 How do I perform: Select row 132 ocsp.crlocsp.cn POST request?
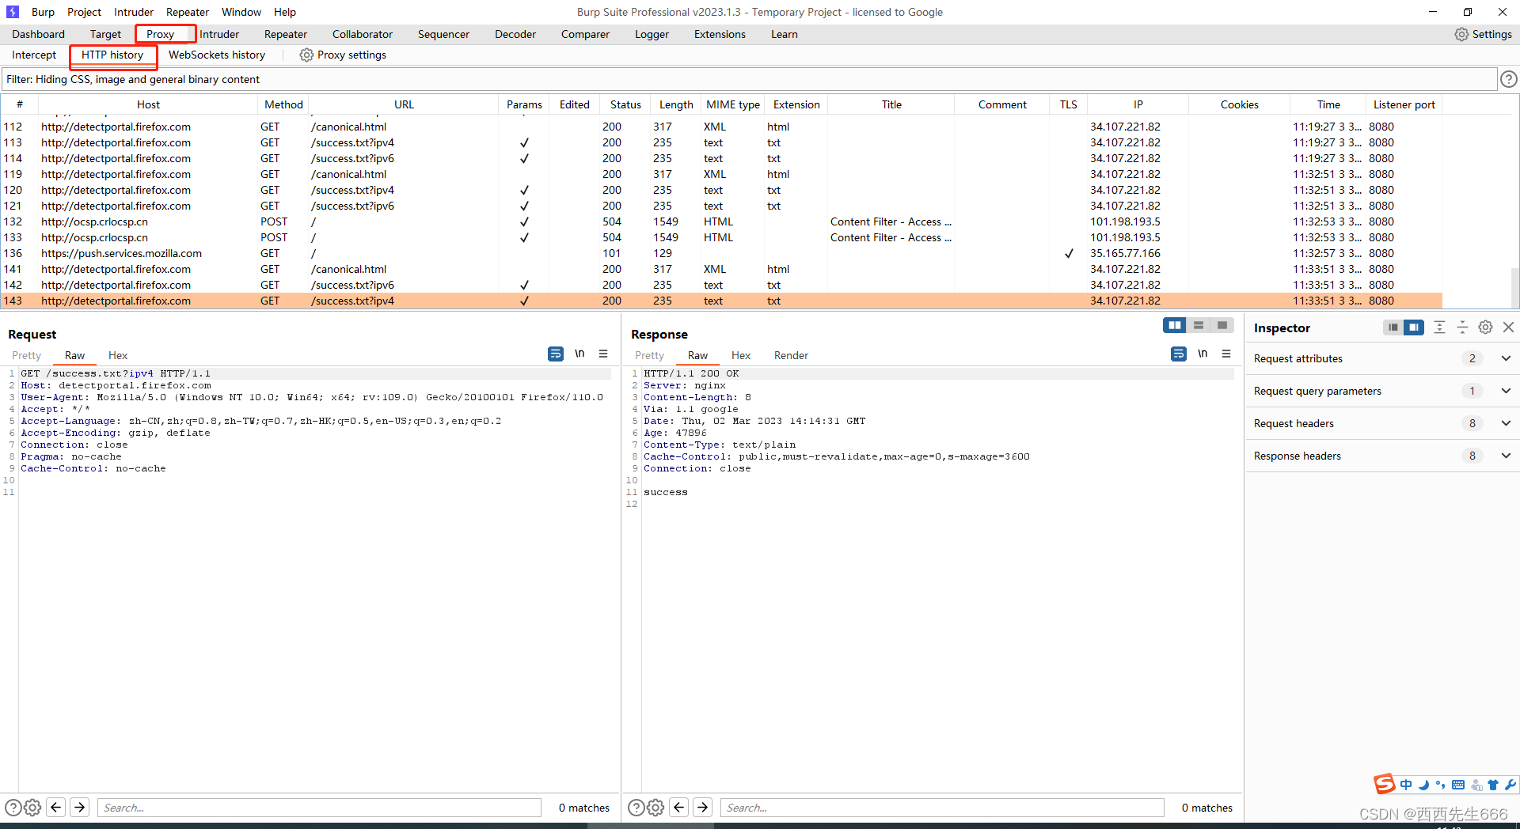(721, 221)
